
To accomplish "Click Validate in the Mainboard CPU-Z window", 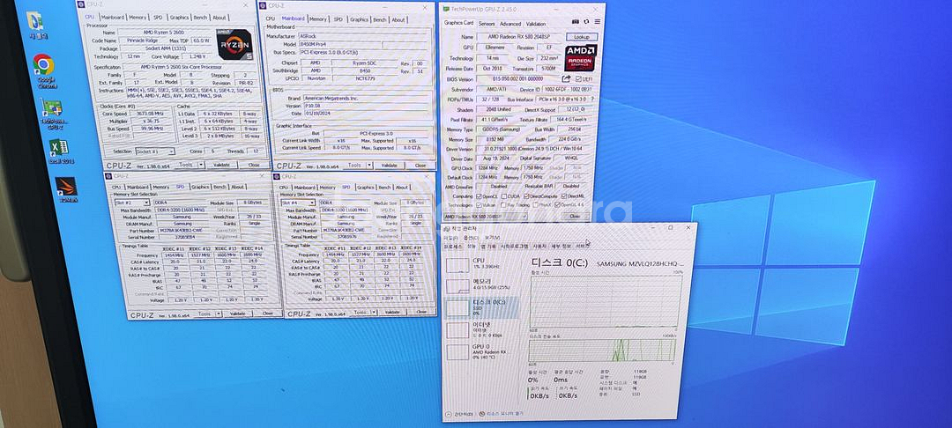I will click(x=390, y=166).
